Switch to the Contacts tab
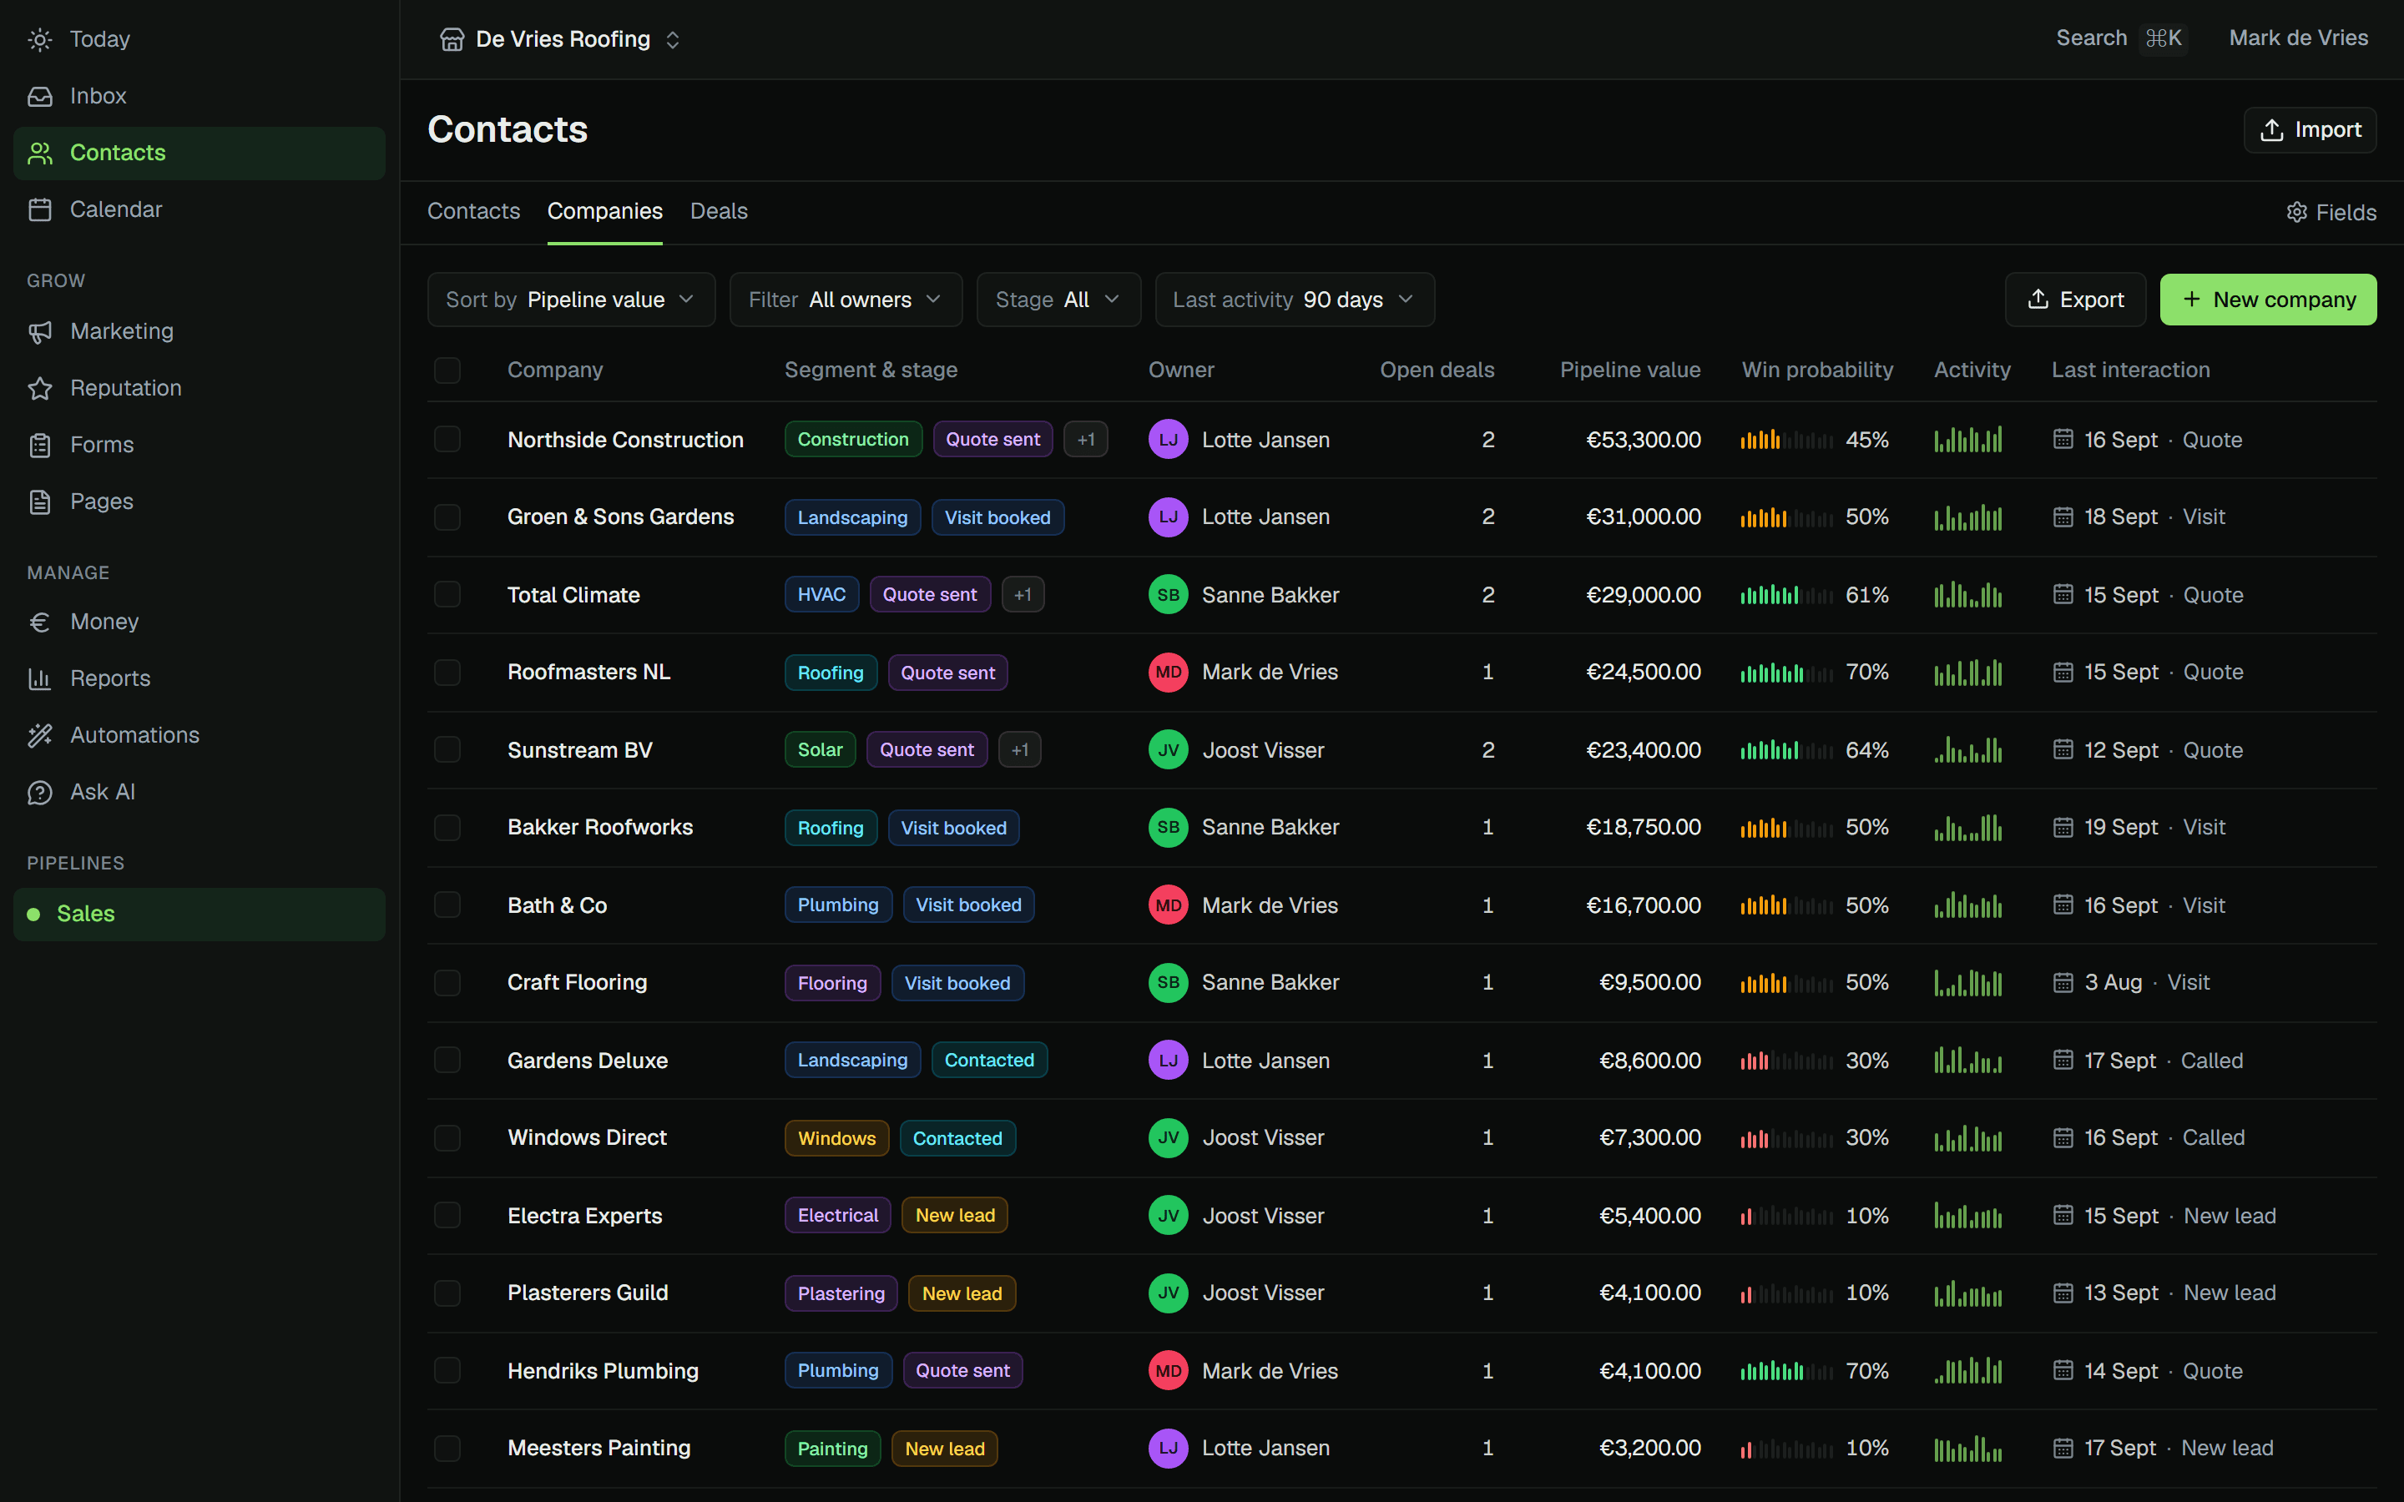This screenshot has height=1502, width=2404. point(474,212)
